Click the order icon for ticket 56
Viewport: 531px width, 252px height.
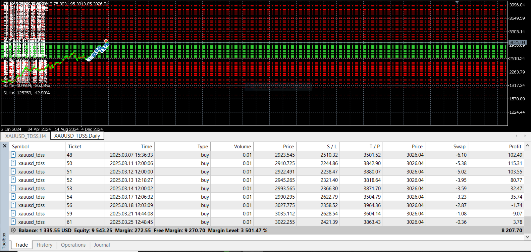tap(13, 205)
